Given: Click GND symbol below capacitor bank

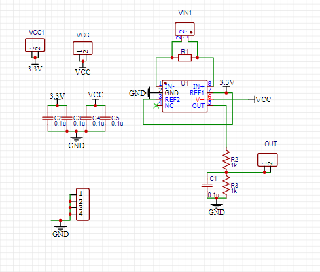Looking at the screenshot, I should (x=76, y=142).
